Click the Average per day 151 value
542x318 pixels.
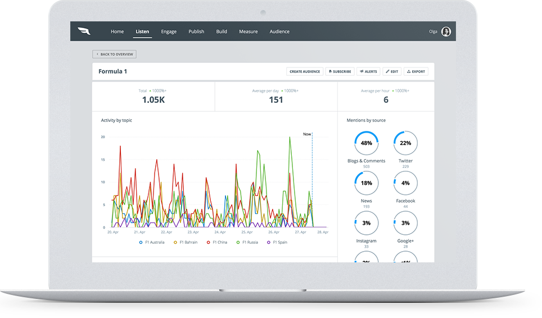[276, 100]
